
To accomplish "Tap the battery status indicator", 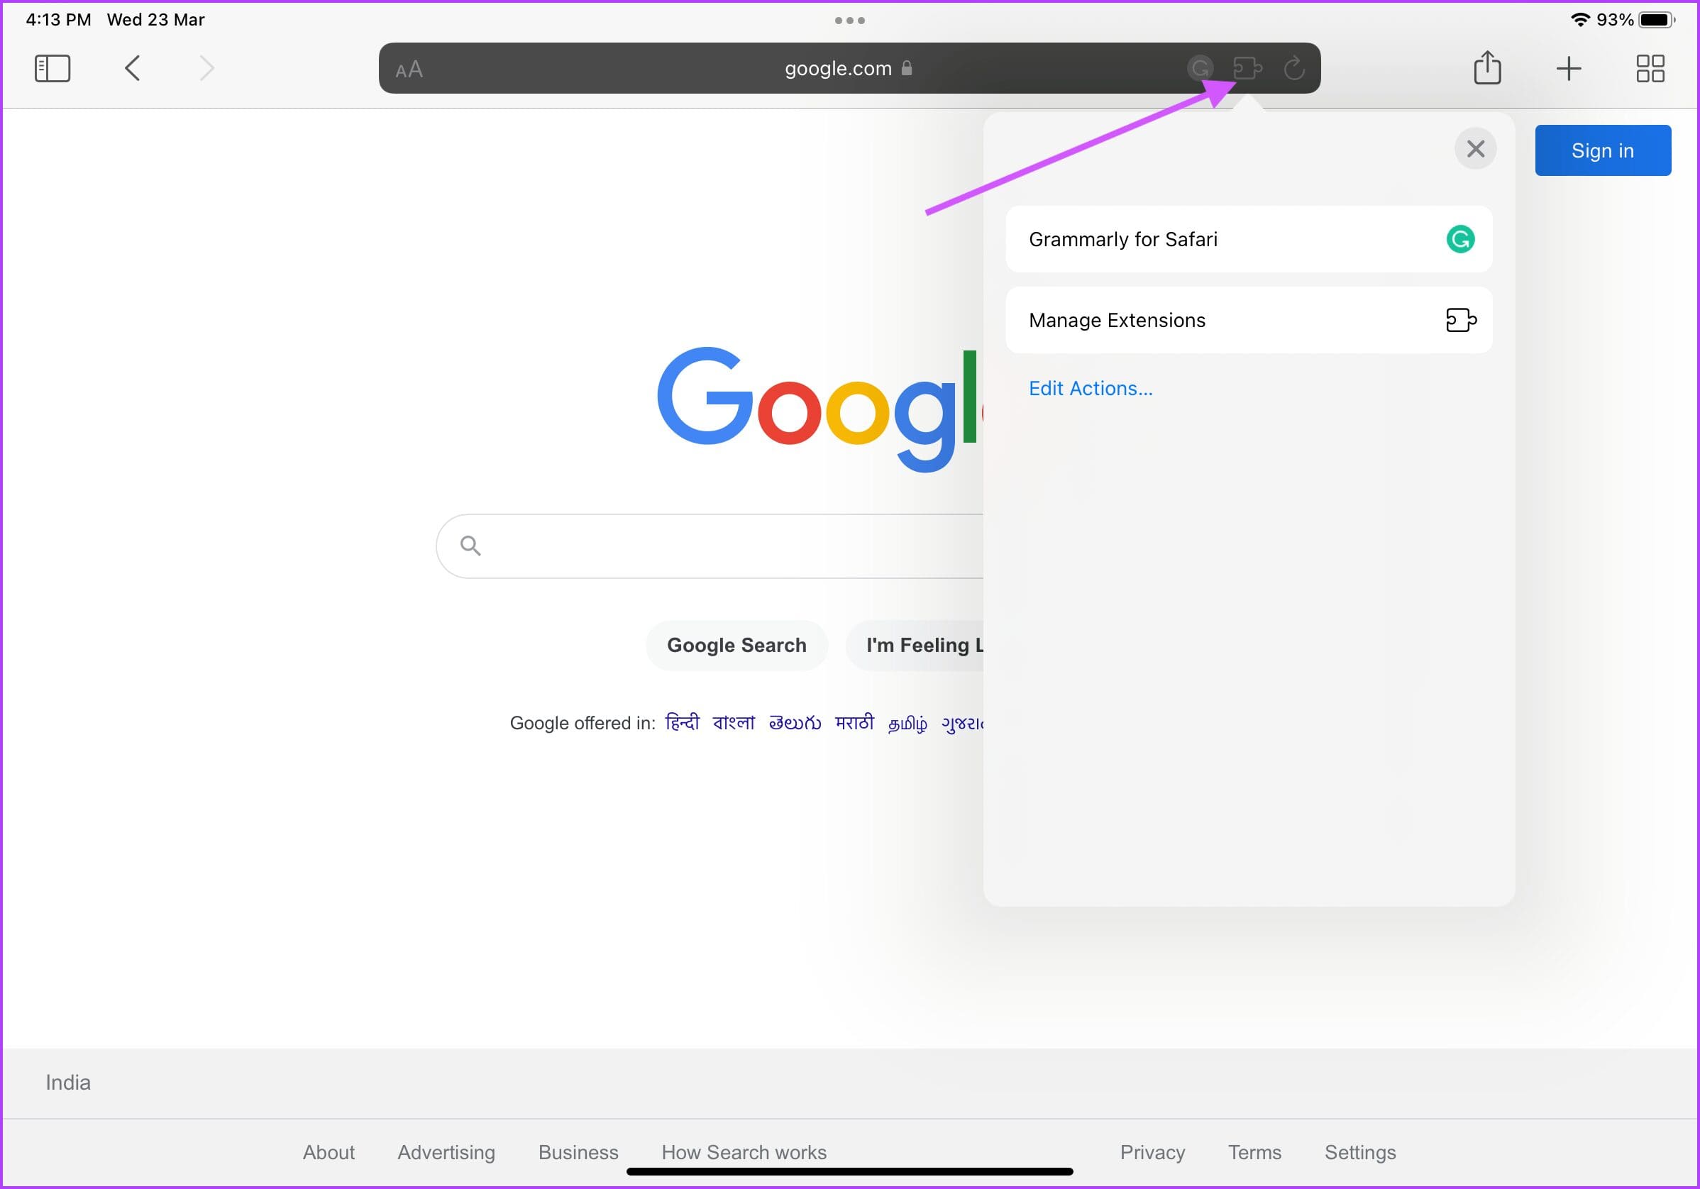I will (x=1656, y=20).
